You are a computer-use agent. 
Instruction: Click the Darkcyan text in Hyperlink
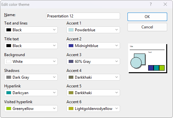pos(20,93)
